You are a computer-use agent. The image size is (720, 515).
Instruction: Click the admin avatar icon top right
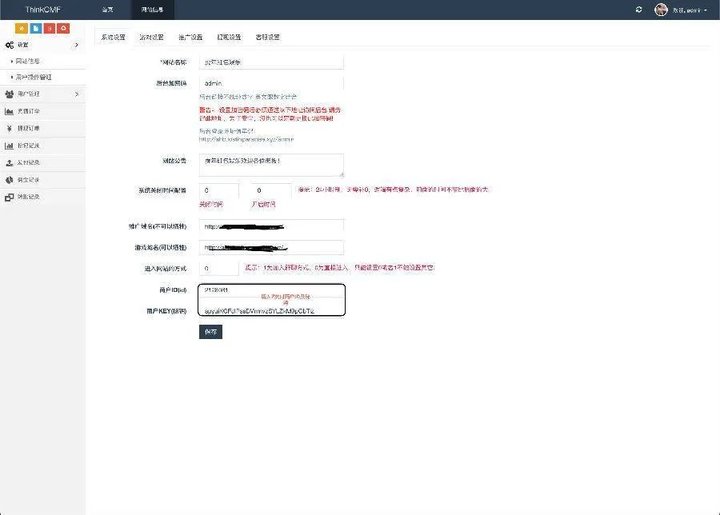click(661, 9)
